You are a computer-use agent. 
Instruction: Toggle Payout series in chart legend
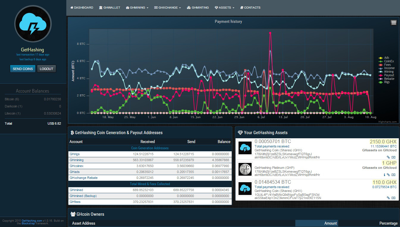pos(386,75)
